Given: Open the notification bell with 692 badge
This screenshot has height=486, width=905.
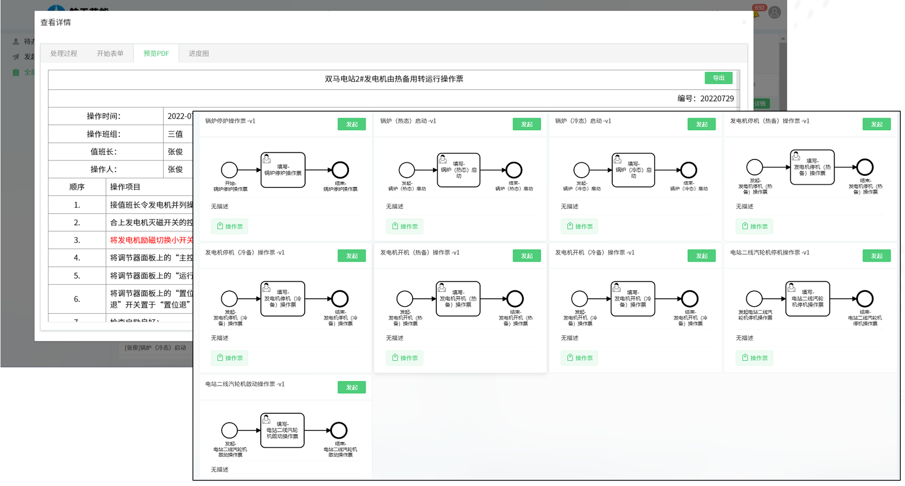Looking at the screenshot, I should [x=756, y=12].
